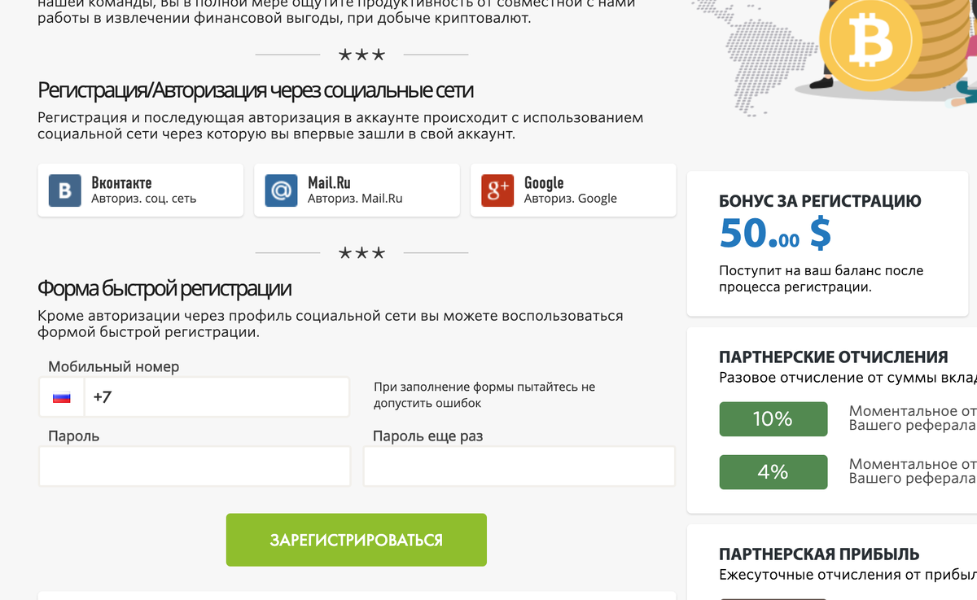Expand the Вконтакте authorization option

click(x=138, y=190)
